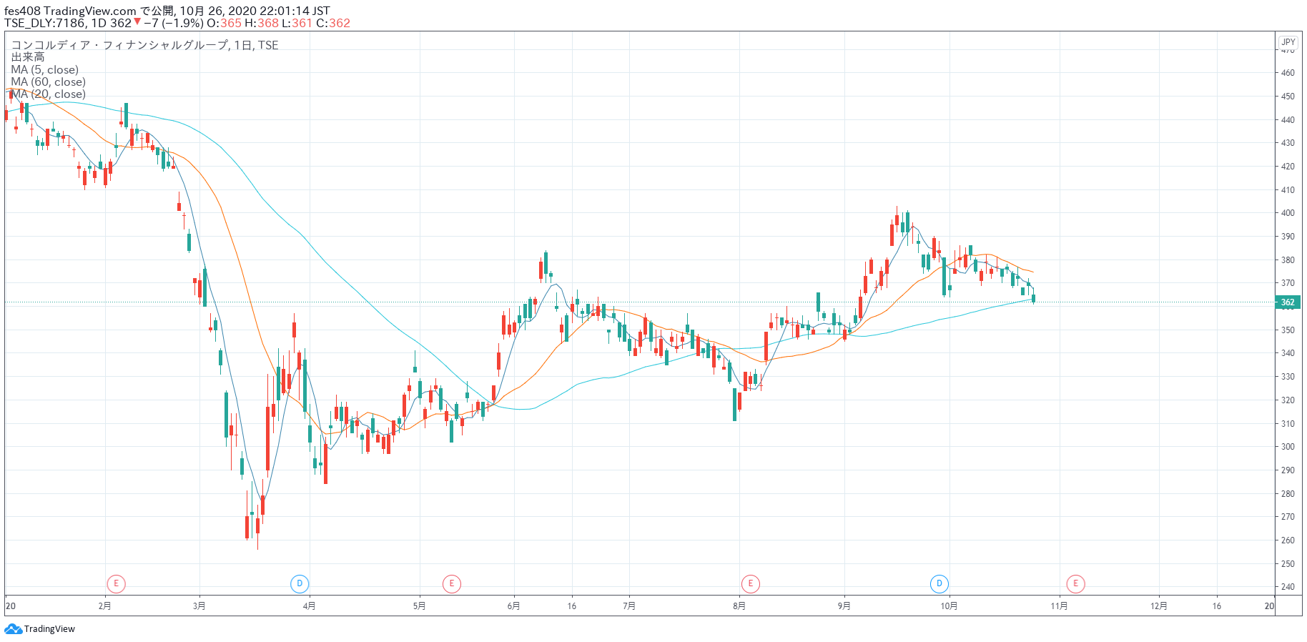Image resolution: width=1307 pixels, height=642 pixels.
Task: Click the TradingView.com publish header text
Action: (89, 11)
